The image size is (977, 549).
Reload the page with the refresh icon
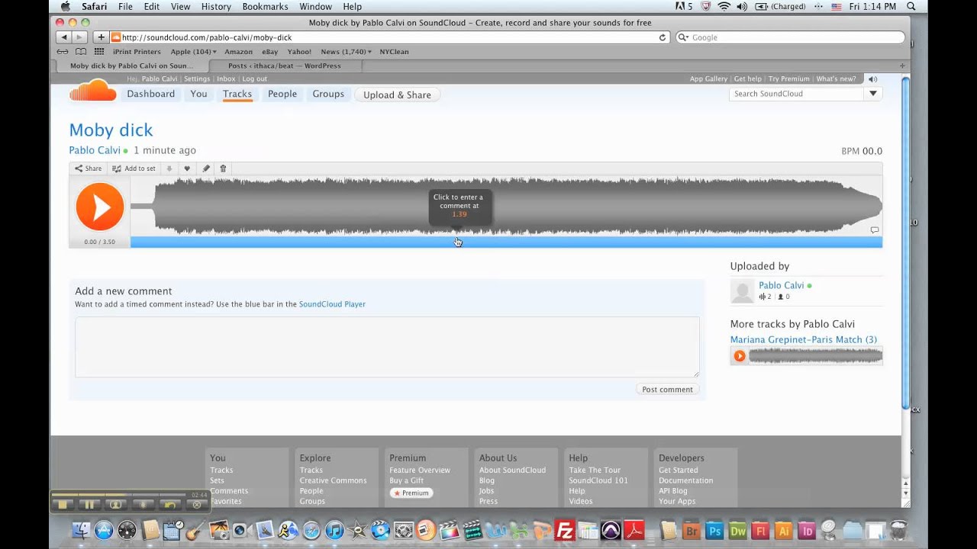(663, 37)
